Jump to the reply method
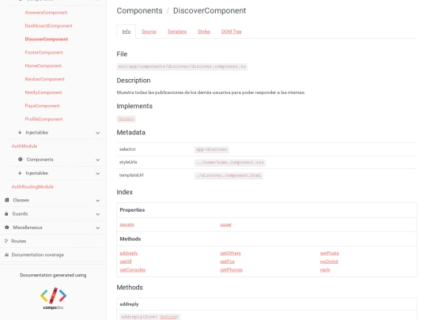 pos(325,270)
